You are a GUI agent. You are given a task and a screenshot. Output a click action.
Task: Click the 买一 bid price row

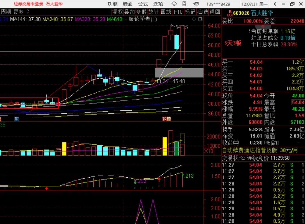(x=263, y=62)
